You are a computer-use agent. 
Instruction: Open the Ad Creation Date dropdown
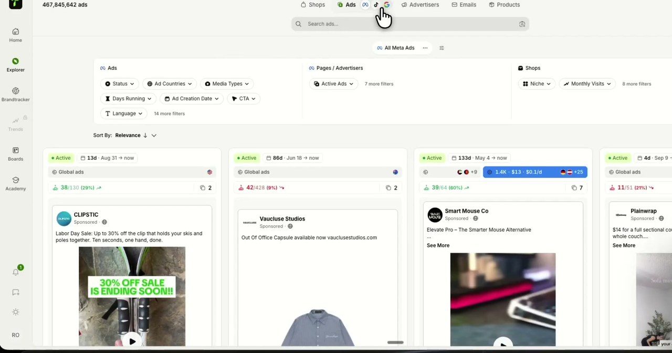tap(192, 98)
